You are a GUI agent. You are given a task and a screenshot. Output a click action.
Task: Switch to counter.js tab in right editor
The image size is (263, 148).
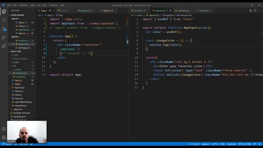coord(138,11)
